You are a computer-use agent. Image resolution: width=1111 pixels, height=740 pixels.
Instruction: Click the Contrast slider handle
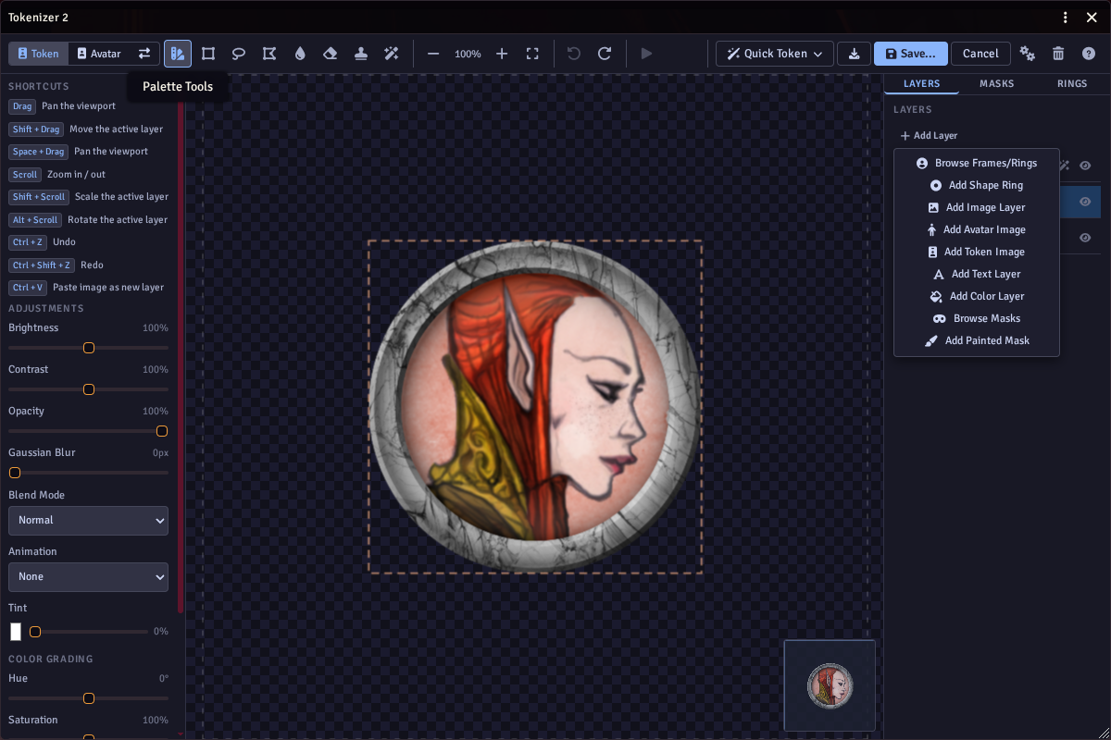tap(89, 389)
